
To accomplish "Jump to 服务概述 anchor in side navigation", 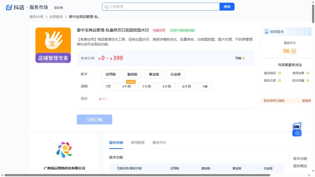I will tap(300, 166).
